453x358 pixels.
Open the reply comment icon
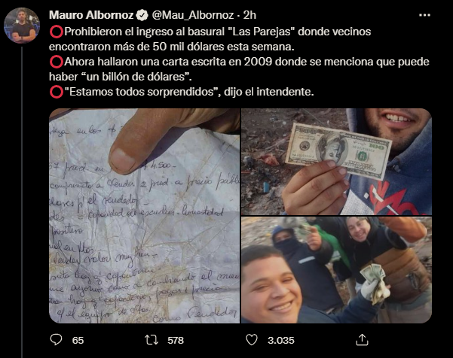point(56,340)
